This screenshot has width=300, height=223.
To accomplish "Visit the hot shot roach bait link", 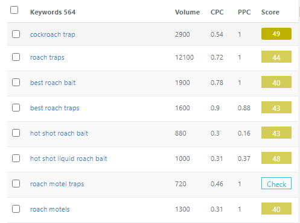I will (x=59, y=133).
